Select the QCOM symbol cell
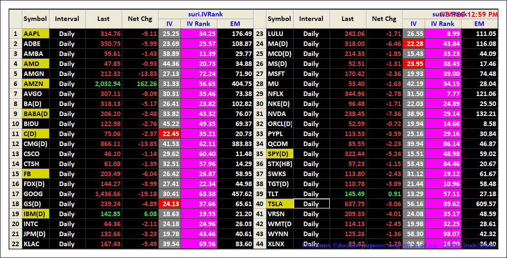Viewport: 507px width, 258px height. tap(280, 144)
